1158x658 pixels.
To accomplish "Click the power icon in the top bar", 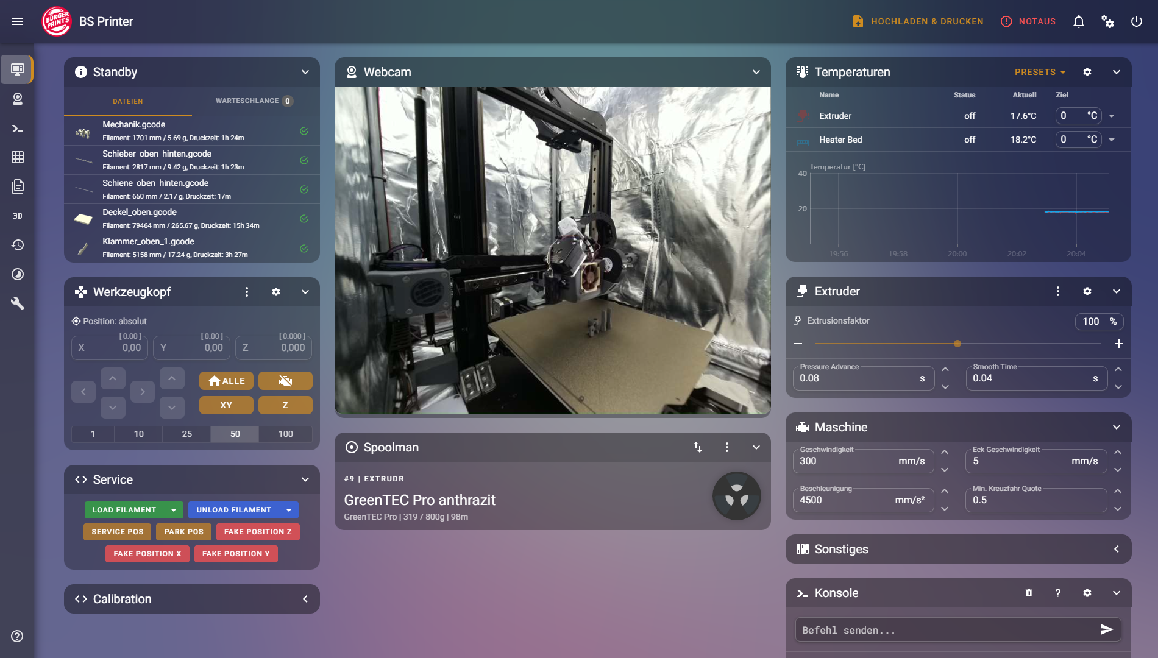I will [x=1137, y=21].
